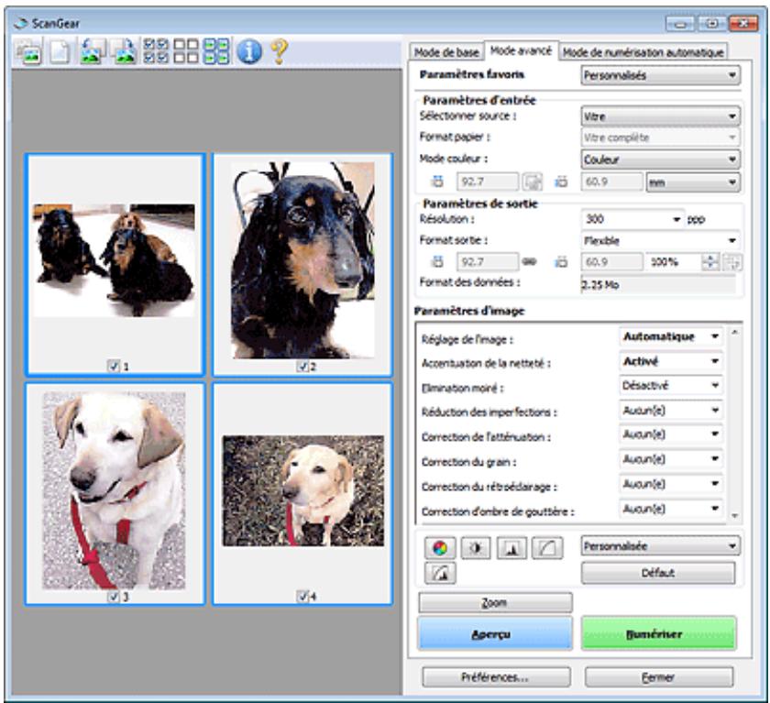The height and width of the screenshot is (703, 770).
Task: Switch to Mode de base tab
Action: point(445,52)
